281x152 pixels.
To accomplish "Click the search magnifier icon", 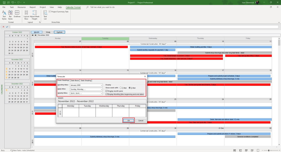I will tap(87, 7).
